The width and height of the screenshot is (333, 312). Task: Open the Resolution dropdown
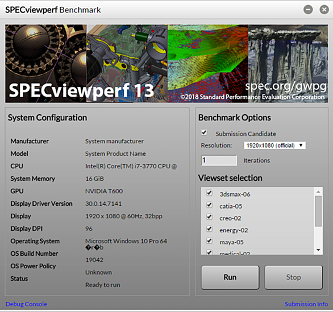pyautogui.click(x=274, y=145)
